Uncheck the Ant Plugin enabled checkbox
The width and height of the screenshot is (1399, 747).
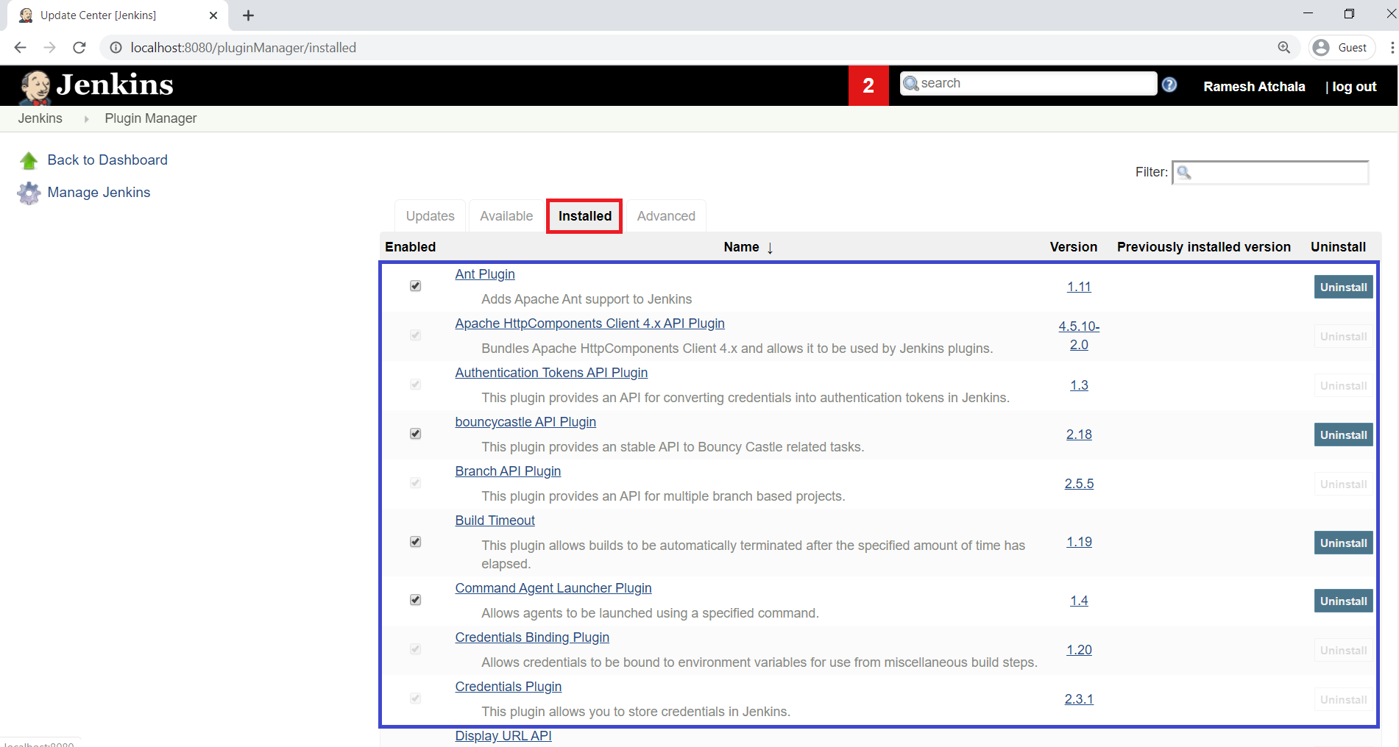coord(416,286)
